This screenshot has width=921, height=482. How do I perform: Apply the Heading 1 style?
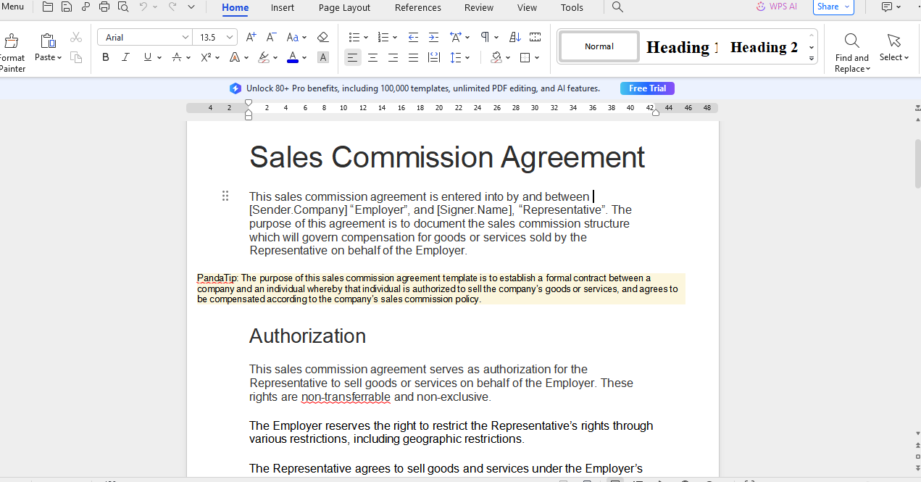(x=680, y=47)
